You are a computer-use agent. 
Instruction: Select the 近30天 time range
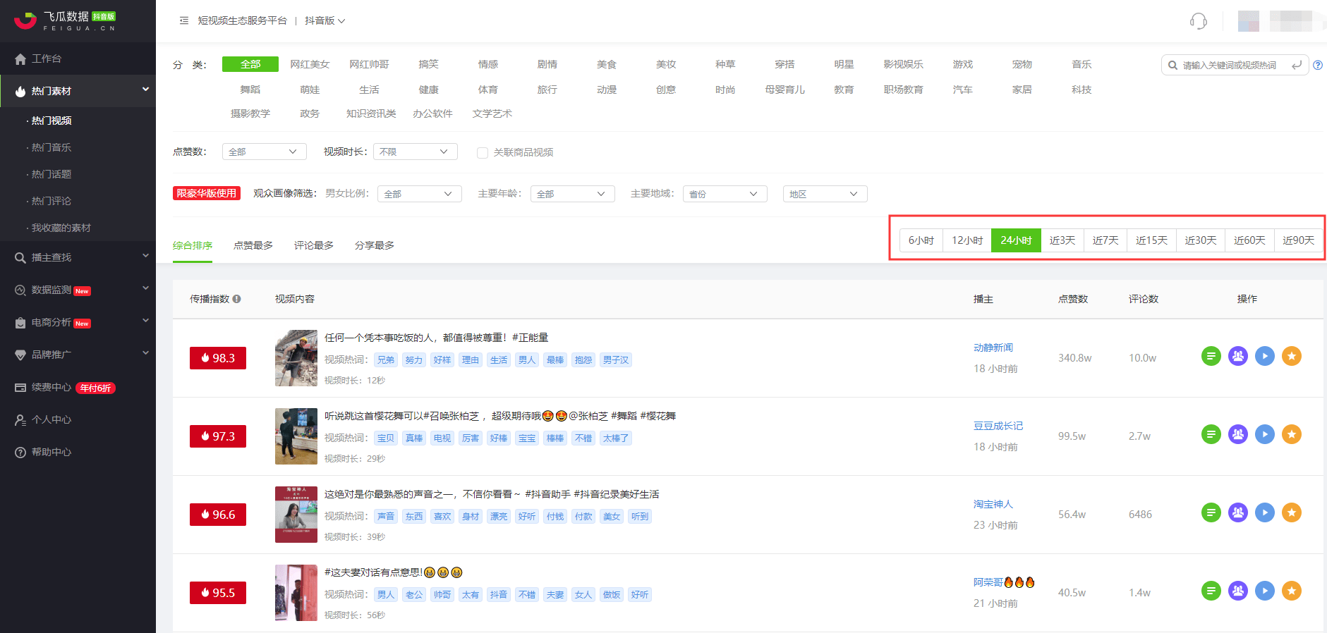coord(1201,240)
